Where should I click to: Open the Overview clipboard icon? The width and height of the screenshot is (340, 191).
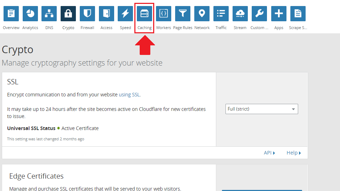pos(11,14)
